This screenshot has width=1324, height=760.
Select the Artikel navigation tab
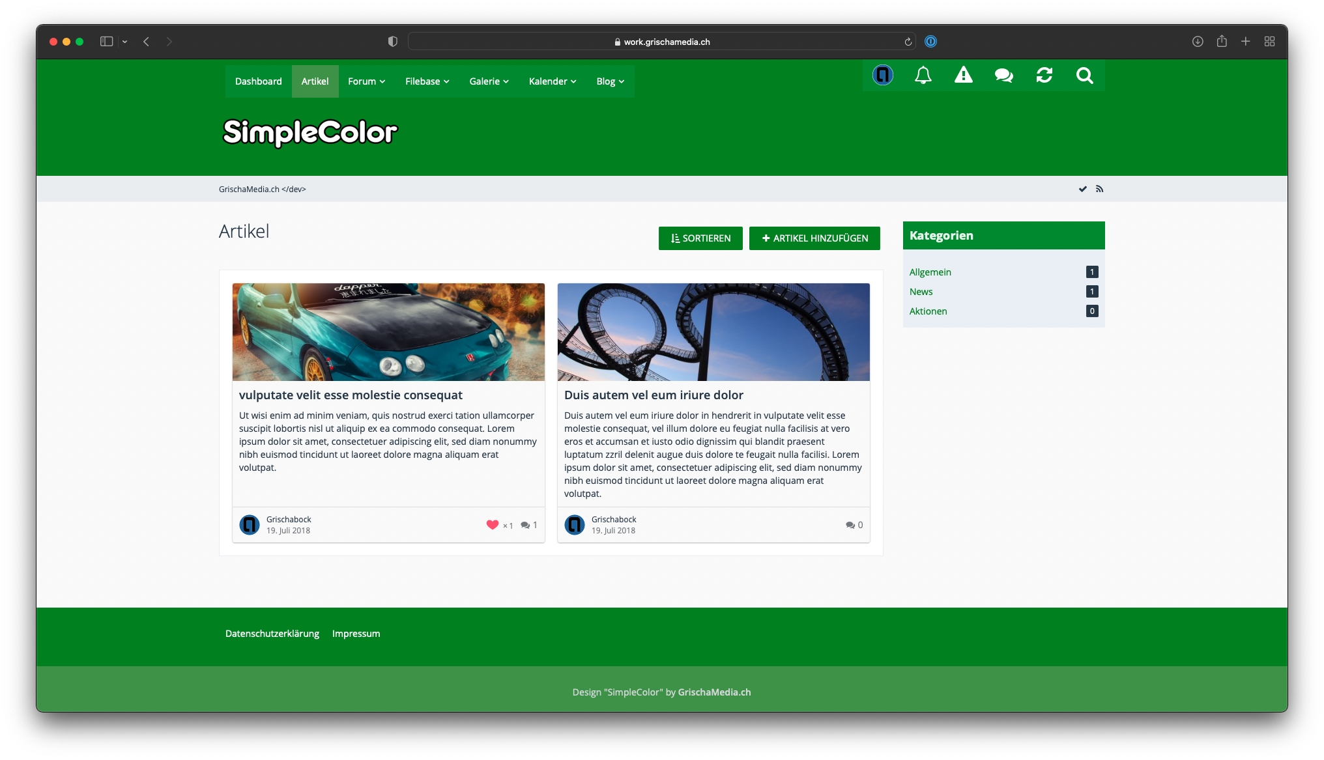point(315,81)
